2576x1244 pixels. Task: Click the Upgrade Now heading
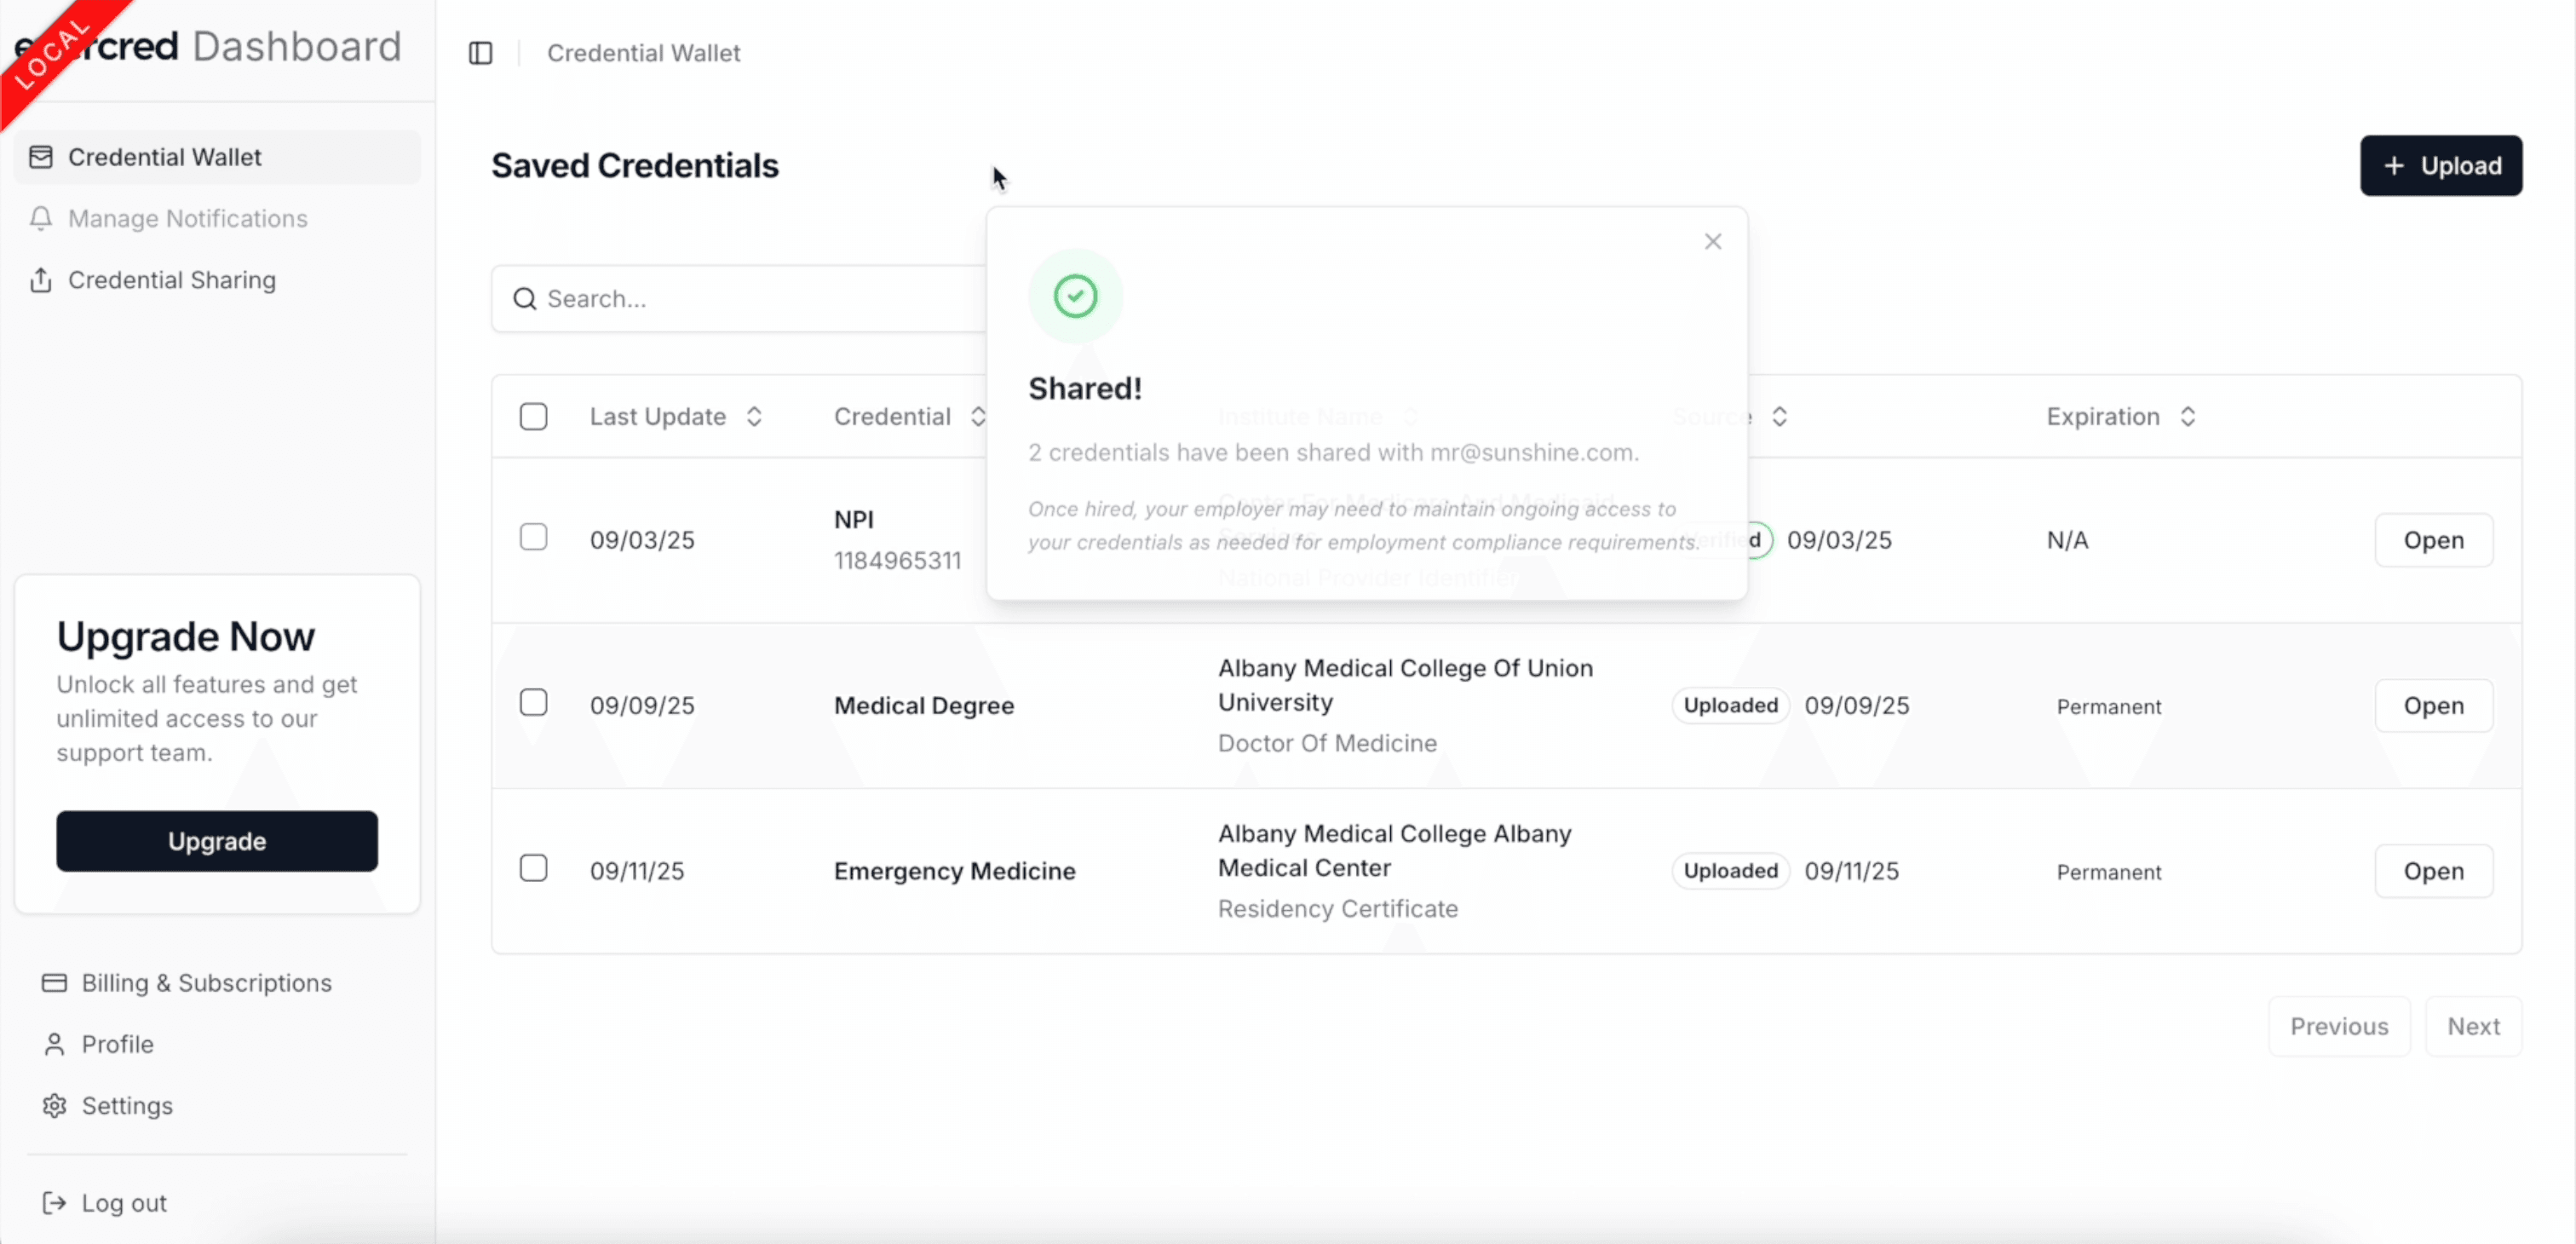186,637
